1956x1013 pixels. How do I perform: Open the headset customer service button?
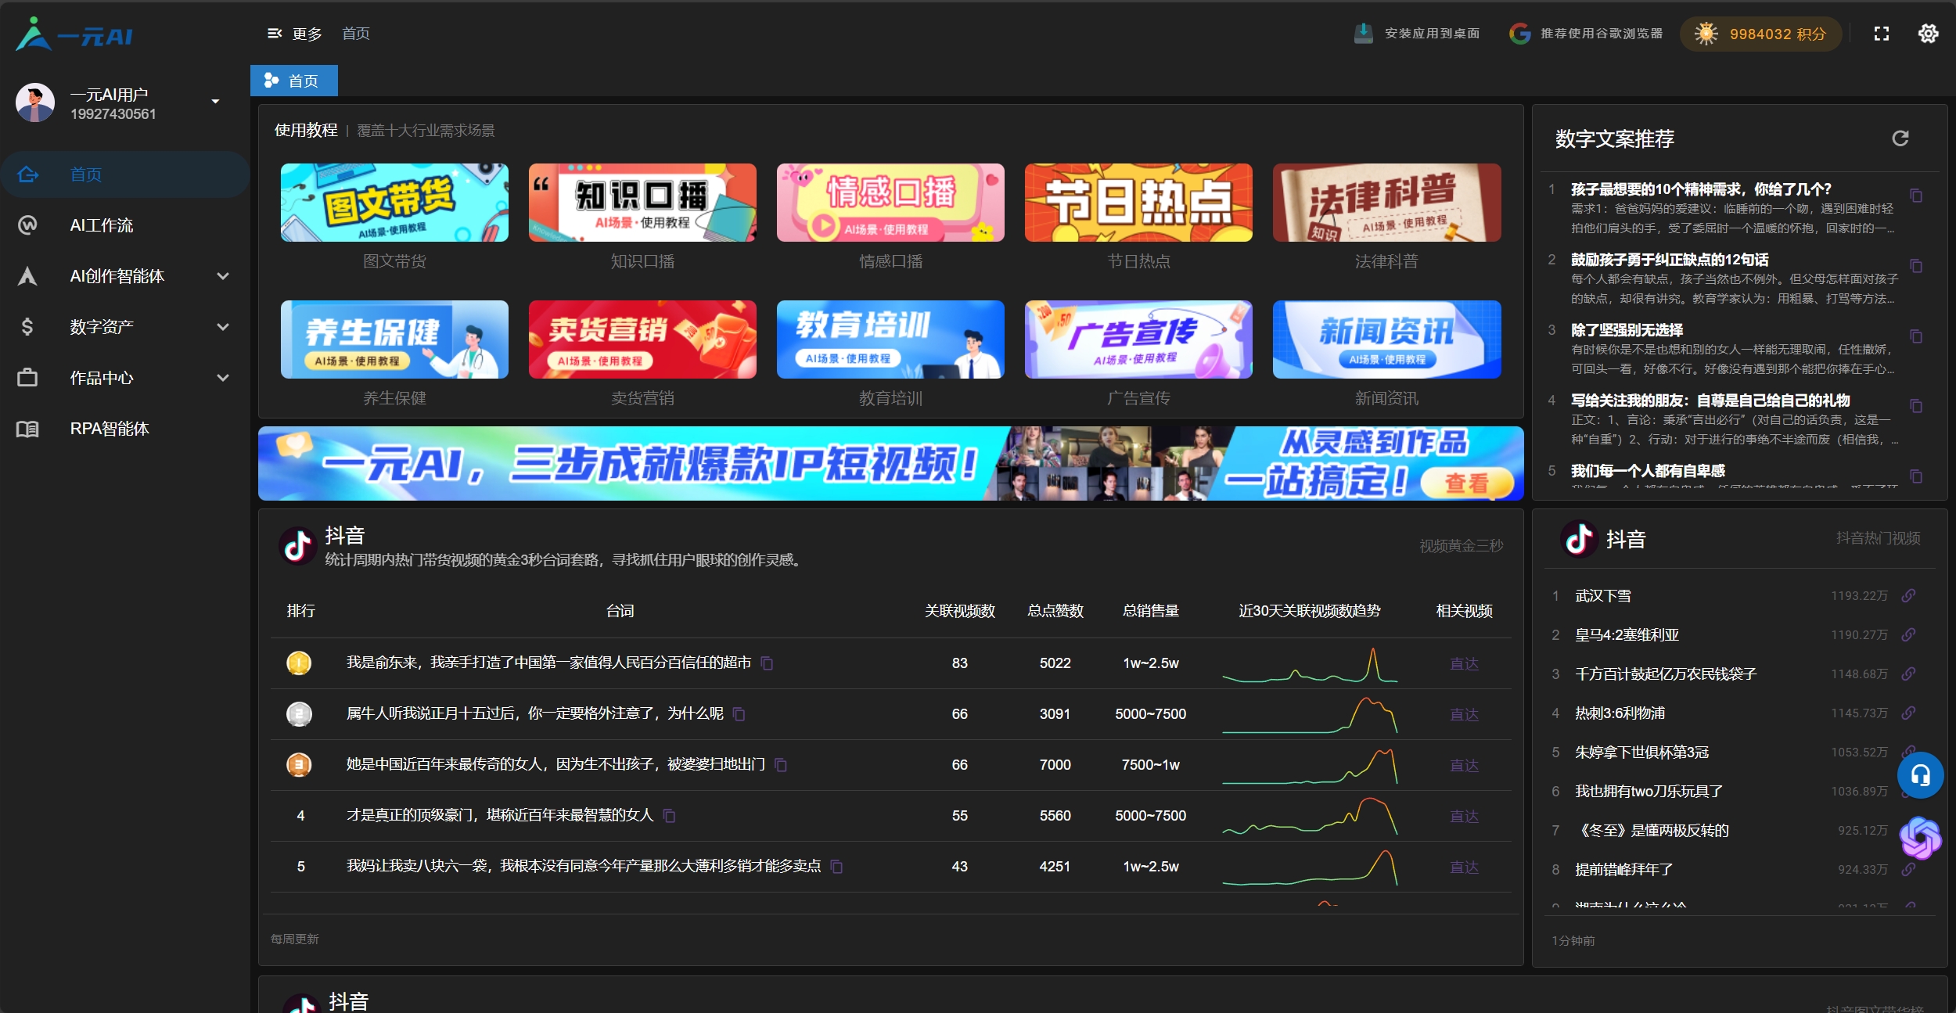point(1920,775)
